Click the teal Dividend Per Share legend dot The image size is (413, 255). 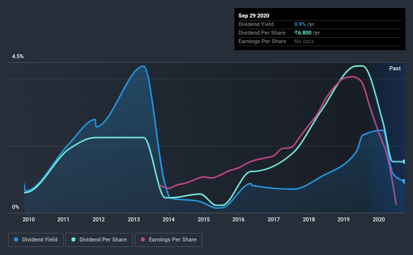[x=73, y=239]
